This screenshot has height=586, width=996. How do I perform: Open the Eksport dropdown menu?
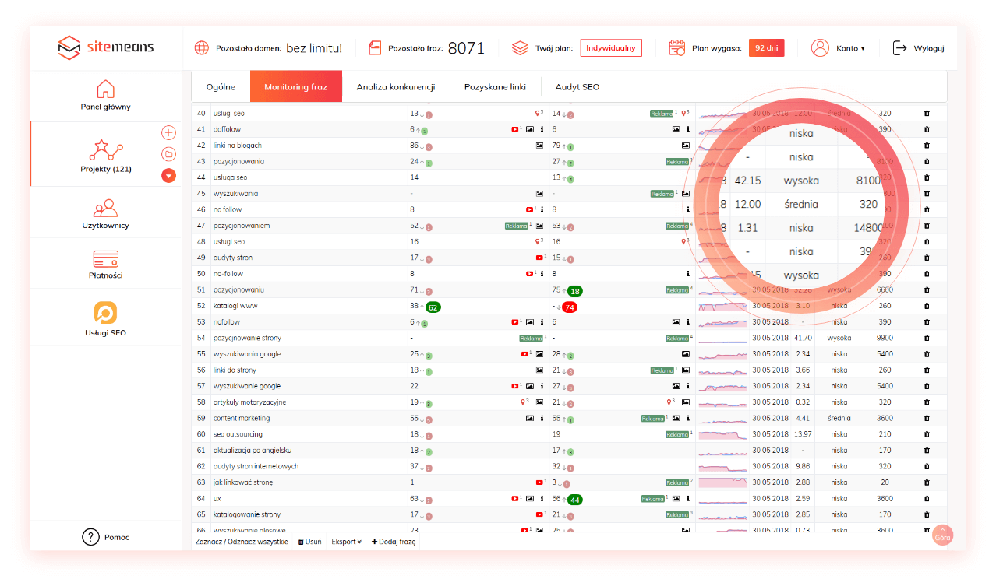(x=346, y=542)
